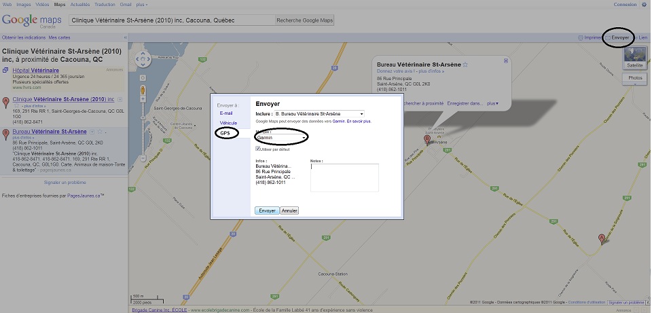The height and width of the screenshot is (313, 652).
Task: Star the Bureau Vétérinaire St-Arsène result
Action: (x=99, y=131)
